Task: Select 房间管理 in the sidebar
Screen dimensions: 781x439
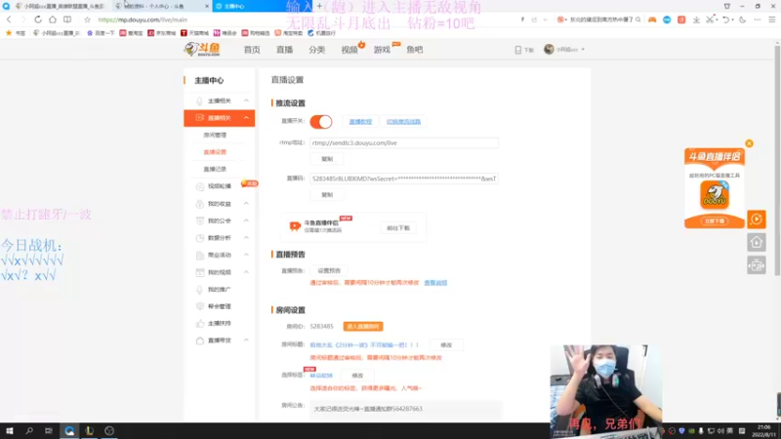Action: (215, 135)
